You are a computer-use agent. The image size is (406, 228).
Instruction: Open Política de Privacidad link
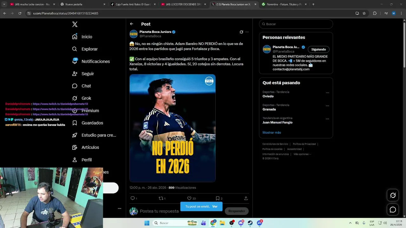[304, 144]
